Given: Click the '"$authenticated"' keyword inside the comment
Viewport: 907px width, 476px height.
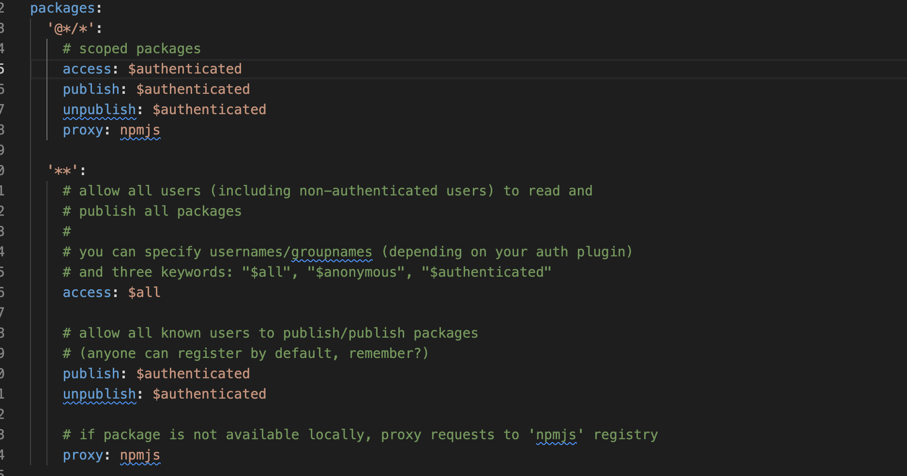Looking at the screenshot, I should coord(486,272).
